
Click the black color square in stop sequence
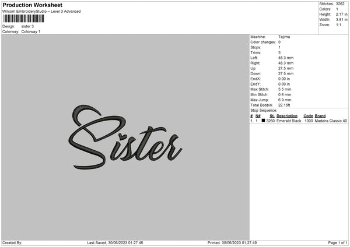[264, 121]
